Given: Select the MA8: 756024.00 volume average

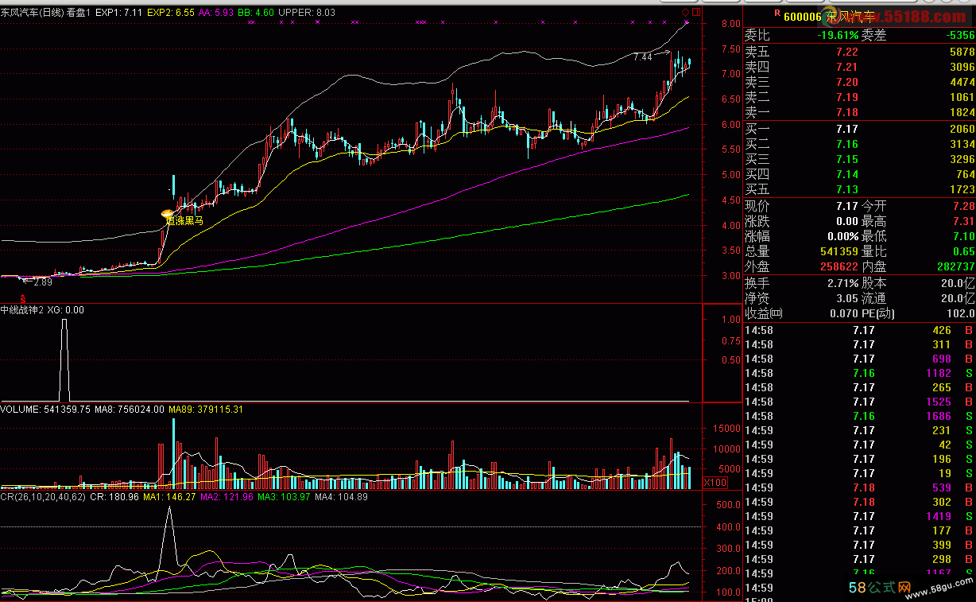Looking at the screenshot, I should [129, 410].
